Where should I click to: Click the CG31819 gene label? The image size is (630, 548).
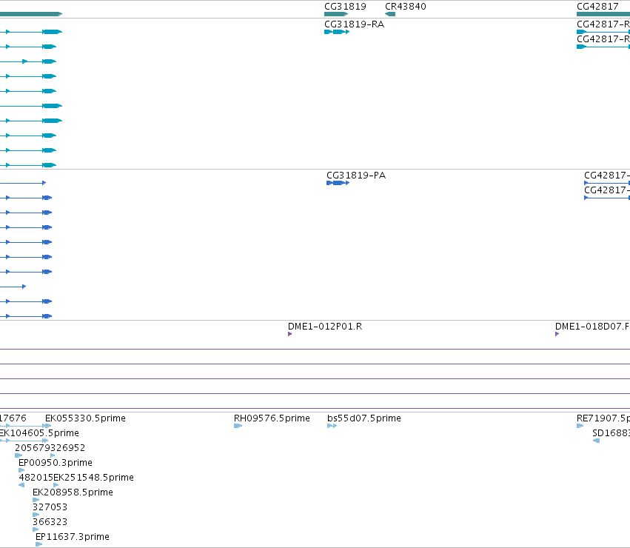[345, 7]
